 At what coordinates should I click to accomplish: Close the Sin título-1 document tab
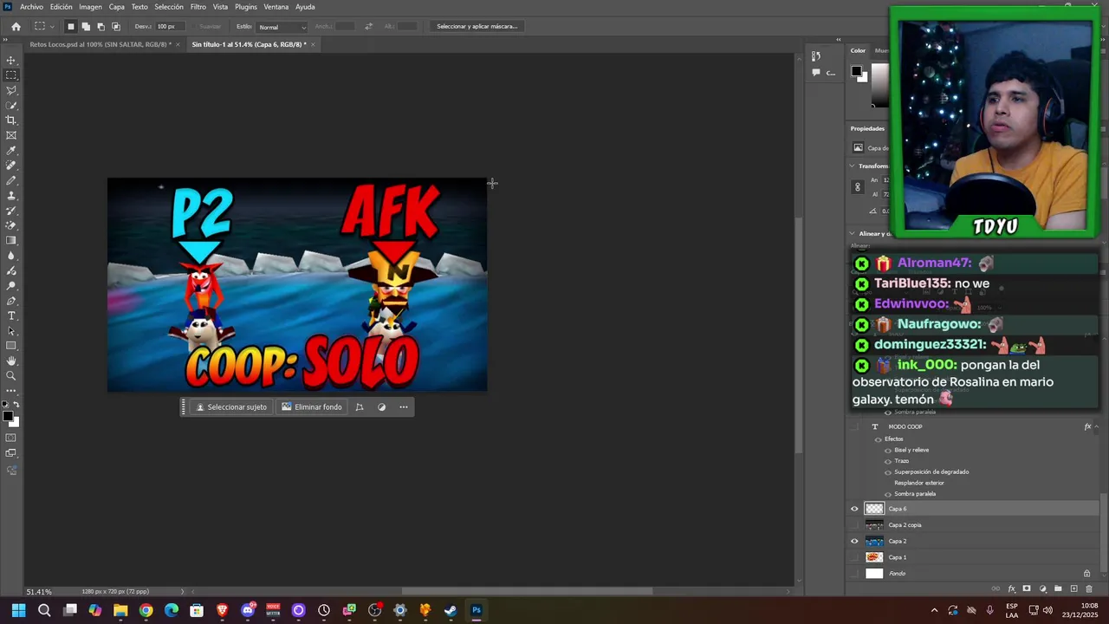(x=314, y=44)
